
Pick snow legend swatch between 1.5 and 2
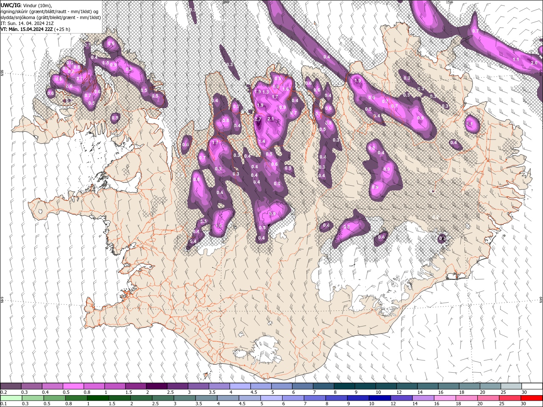tap(136, 386)
